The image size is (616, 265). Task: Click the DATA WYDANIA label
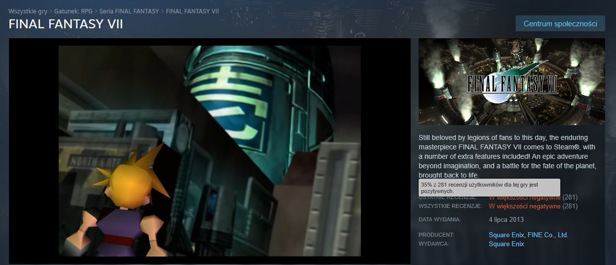pos(440,219)
